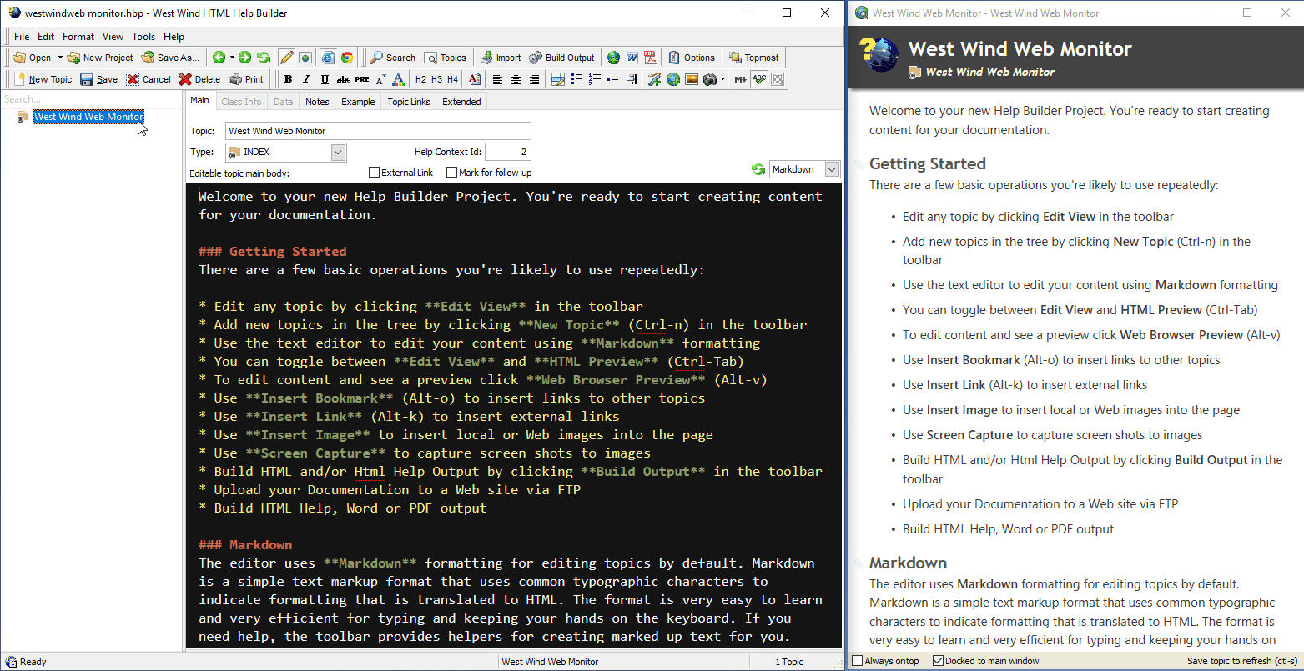Export to PDF icon

click(x=651, y=58)
